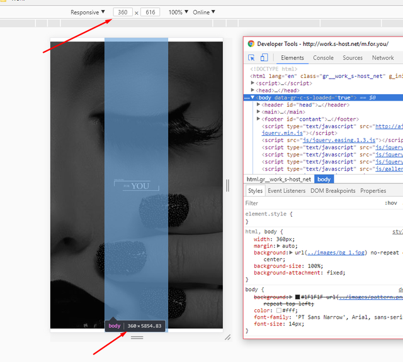
Task: Click html.gr__work_s-host_net breadcrumb
Action: pyautogui.click(x=278, y=179)
